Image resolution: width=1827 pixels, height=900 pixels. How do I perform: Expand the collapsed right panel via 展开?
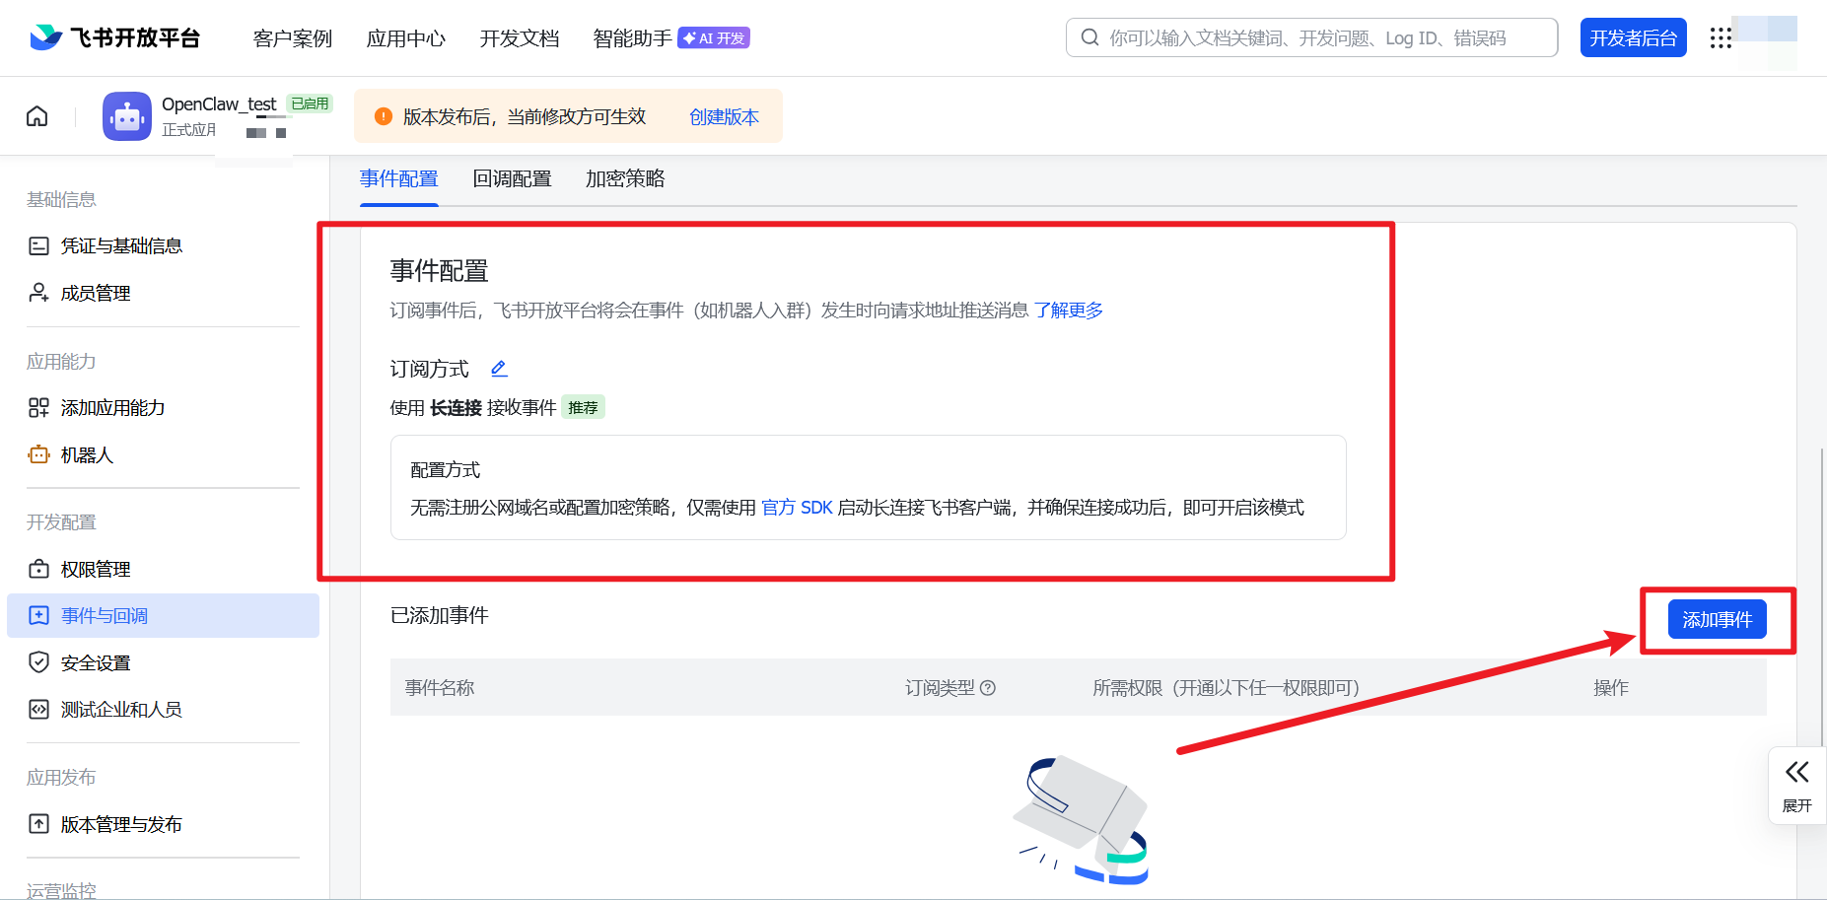coord(1796,786)
